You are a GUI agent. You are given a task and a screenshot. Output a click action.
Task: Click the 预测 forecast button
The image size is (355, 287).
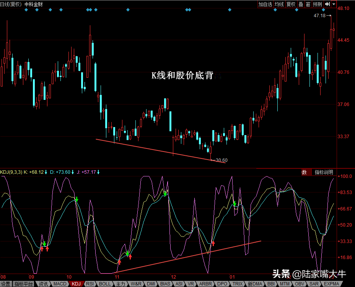(317, 4)
